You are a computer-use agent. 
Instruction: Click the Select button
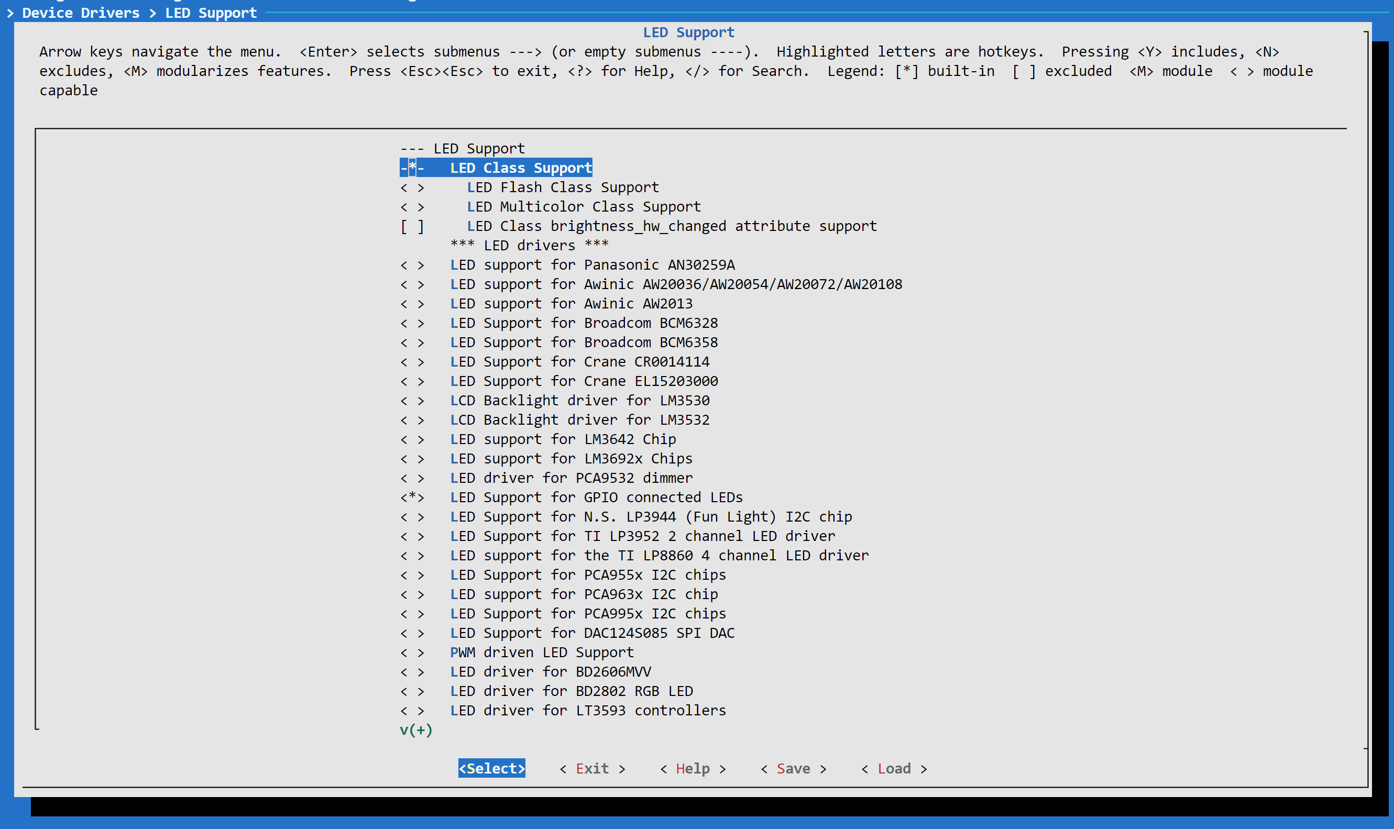[x=491, y=769]
